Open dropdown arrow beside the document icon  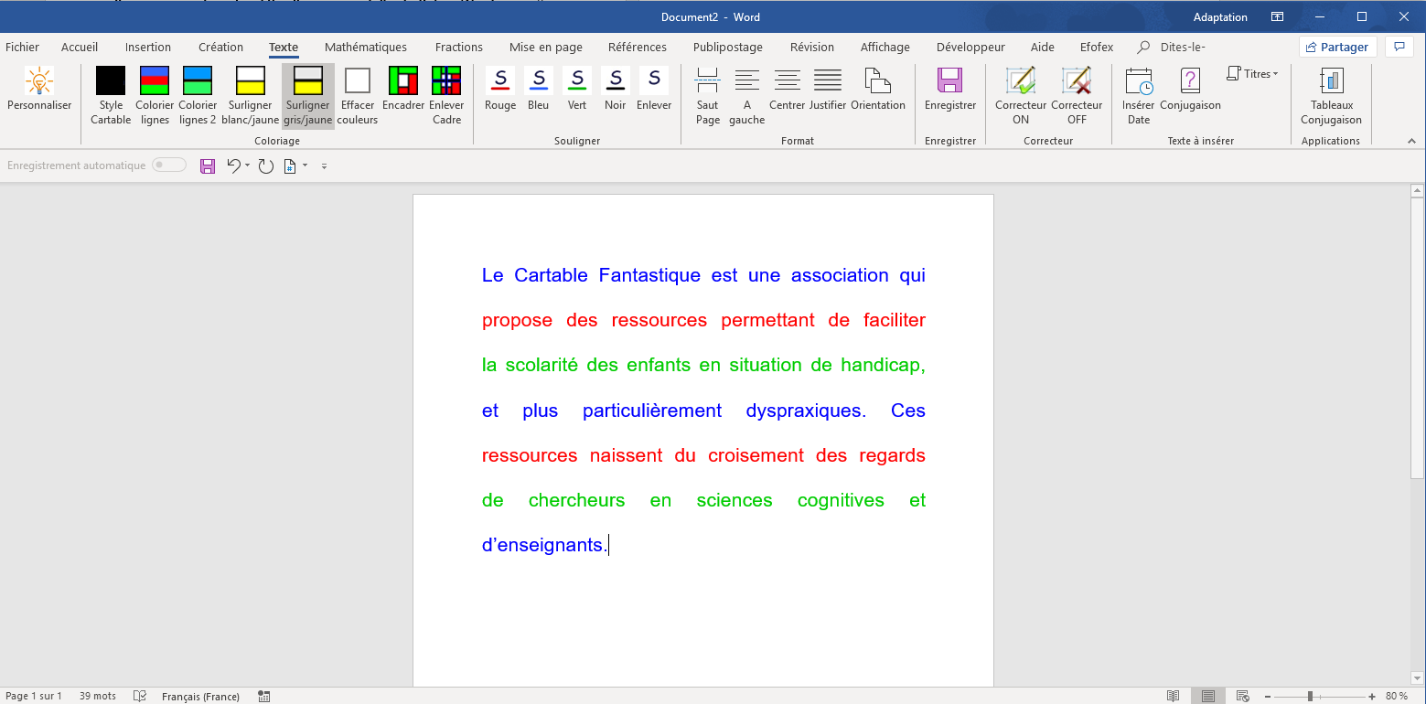click(x=305, y=165)
